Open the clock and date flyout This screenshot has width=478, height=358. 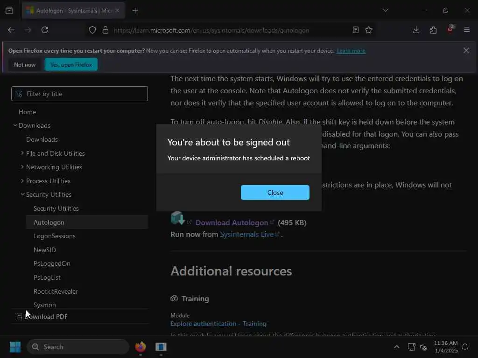tap(446, 347)
